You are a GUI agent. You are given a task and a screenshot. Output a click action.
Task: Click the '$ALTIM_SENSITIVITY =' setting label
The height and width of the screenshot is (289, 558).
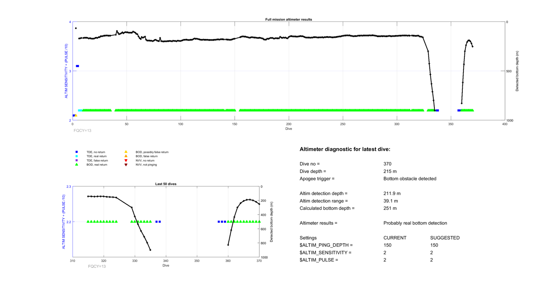click(325, 252)
